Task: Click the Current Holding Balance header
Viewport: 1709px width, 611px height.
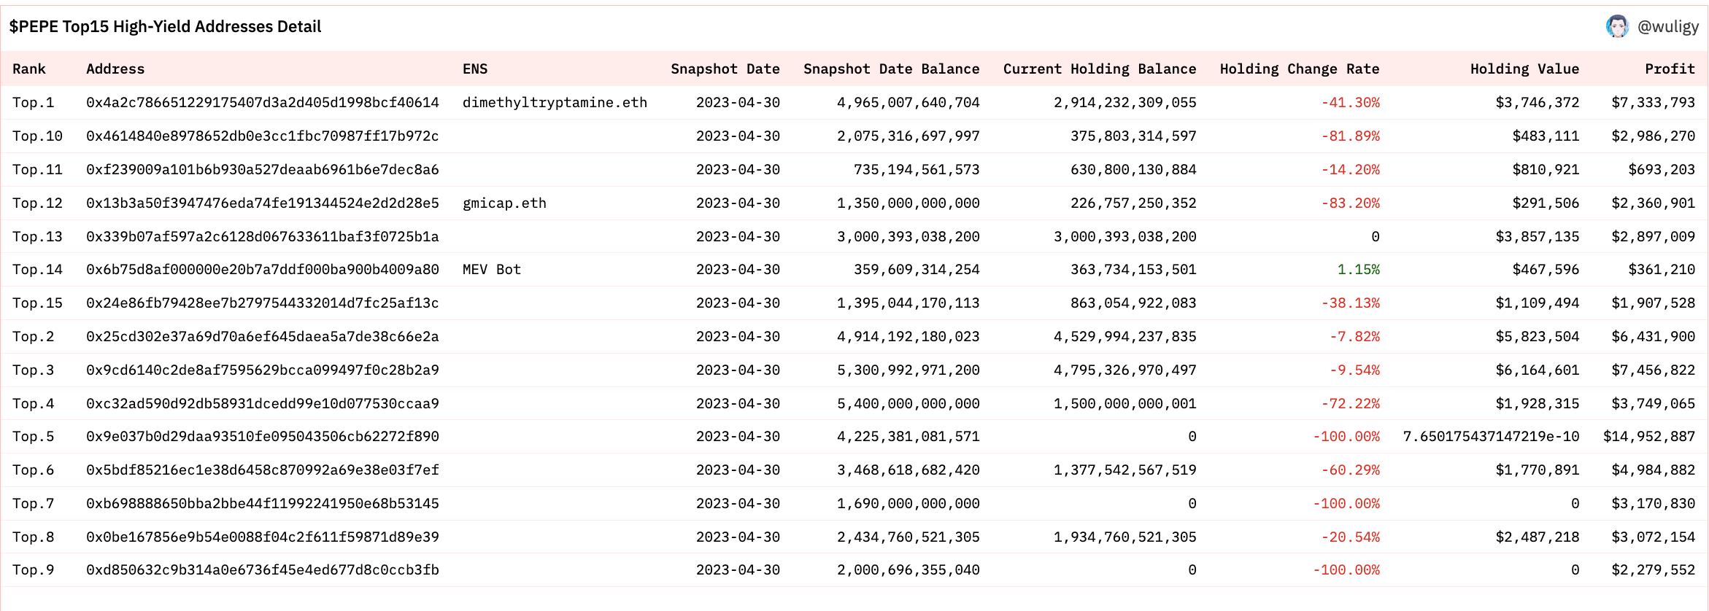Action: pos(1099,69)
